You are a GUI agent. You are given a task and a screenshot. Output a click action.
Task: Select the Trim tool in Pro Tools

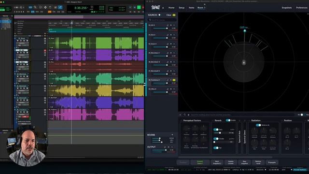41,7
